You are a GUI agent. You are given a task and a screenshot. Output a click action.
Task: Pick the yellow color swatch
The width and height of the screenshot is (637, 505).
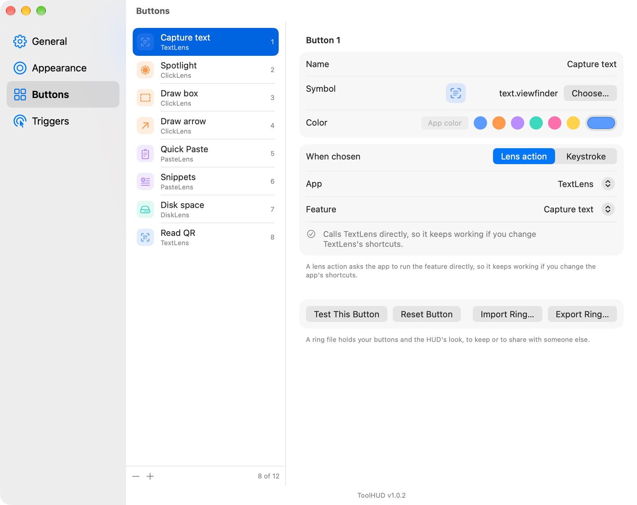pyautogui.click(x=573, y=123)
